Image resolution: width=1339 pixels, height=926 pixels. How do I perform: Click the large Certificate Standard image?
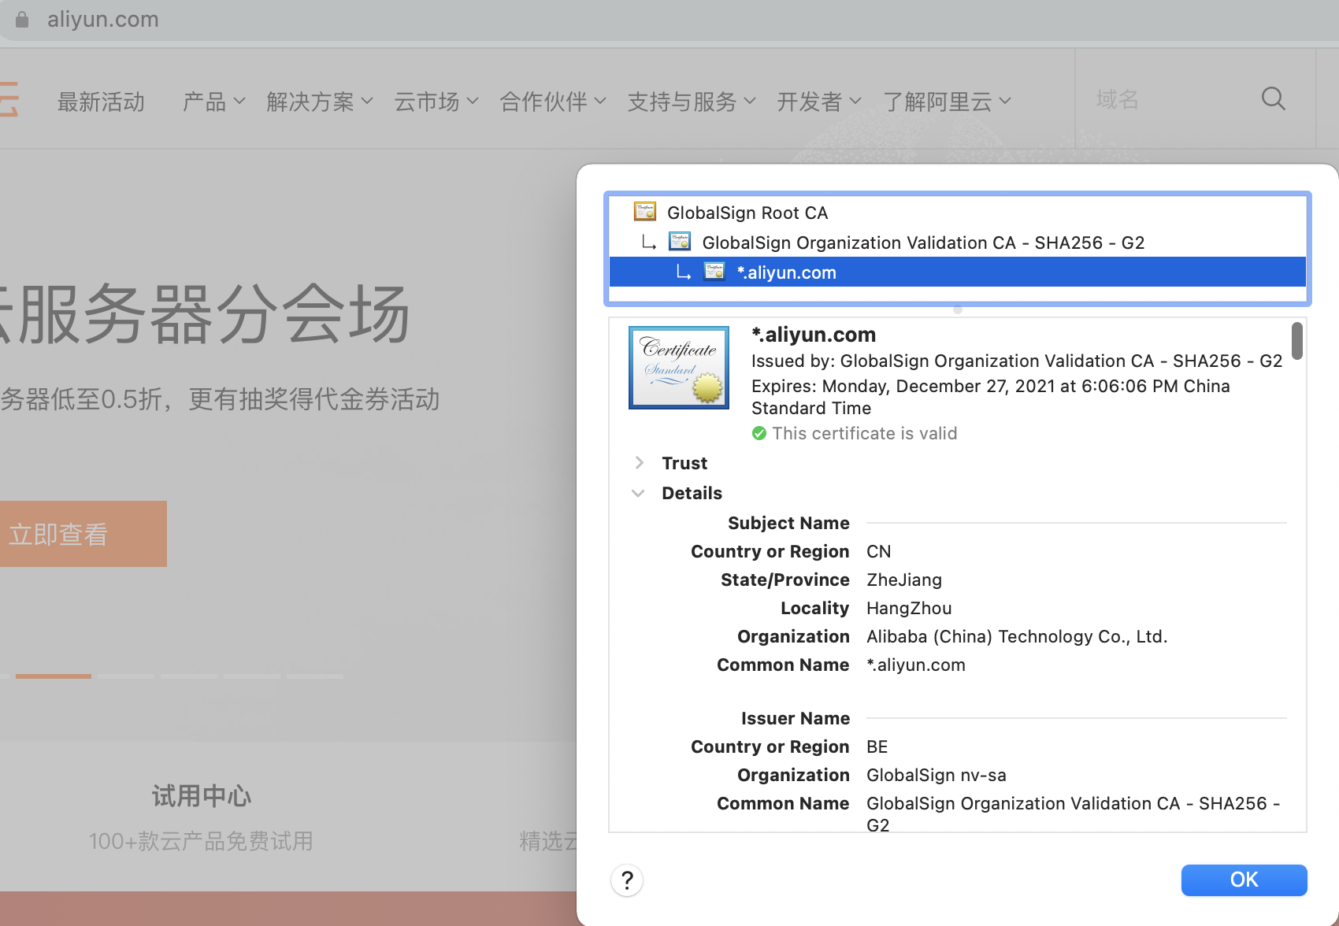pos(679,368)
